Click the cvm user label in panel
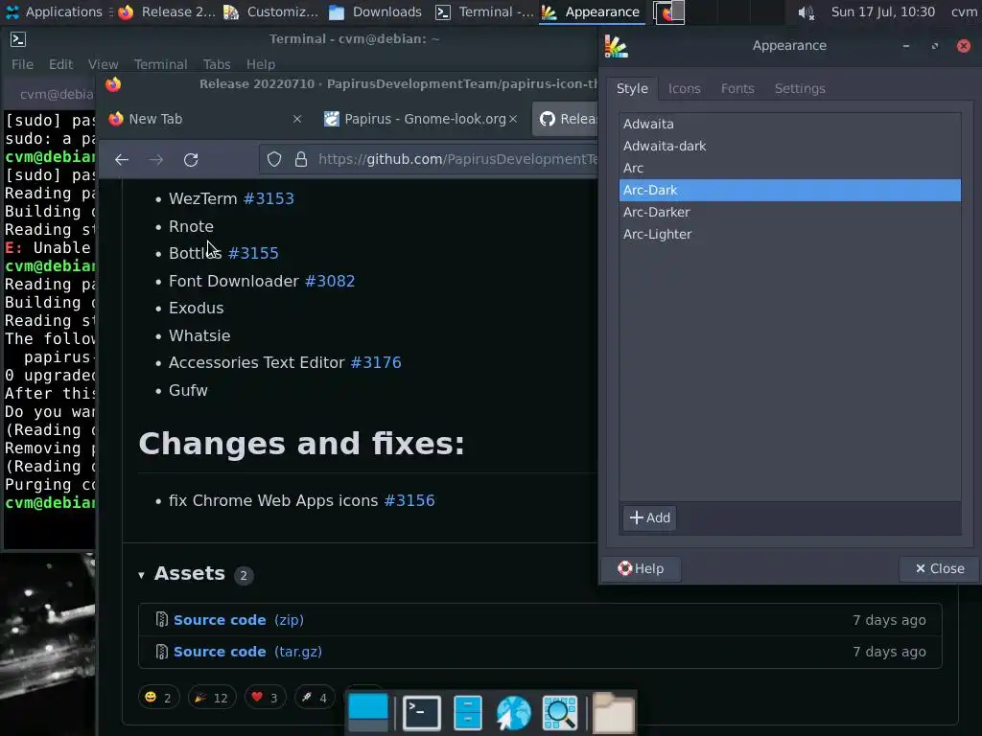Viewport: 982px width, 736px height. (x=964, y=11)
